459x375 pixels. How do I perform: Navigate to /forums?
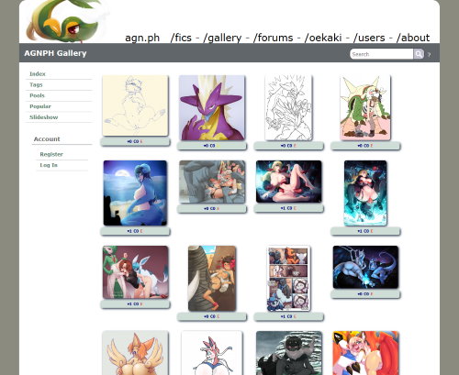(x=274, y=38)
